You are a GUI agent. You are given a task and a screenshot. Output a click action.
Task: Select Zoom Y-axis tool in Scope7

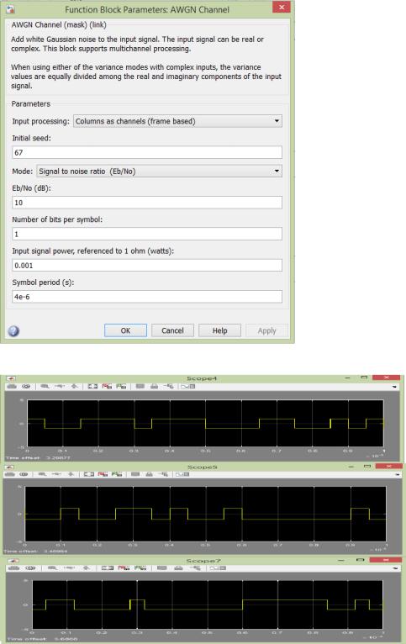click(x=87, y=568)
